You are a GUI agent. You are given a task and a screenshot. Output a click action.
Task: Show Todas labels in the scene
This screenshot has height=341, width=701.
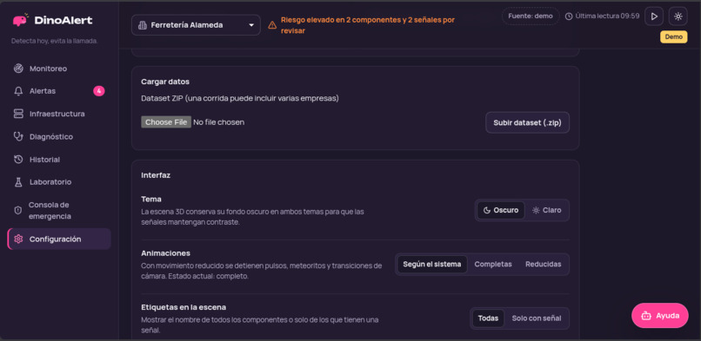pos(488,318)
